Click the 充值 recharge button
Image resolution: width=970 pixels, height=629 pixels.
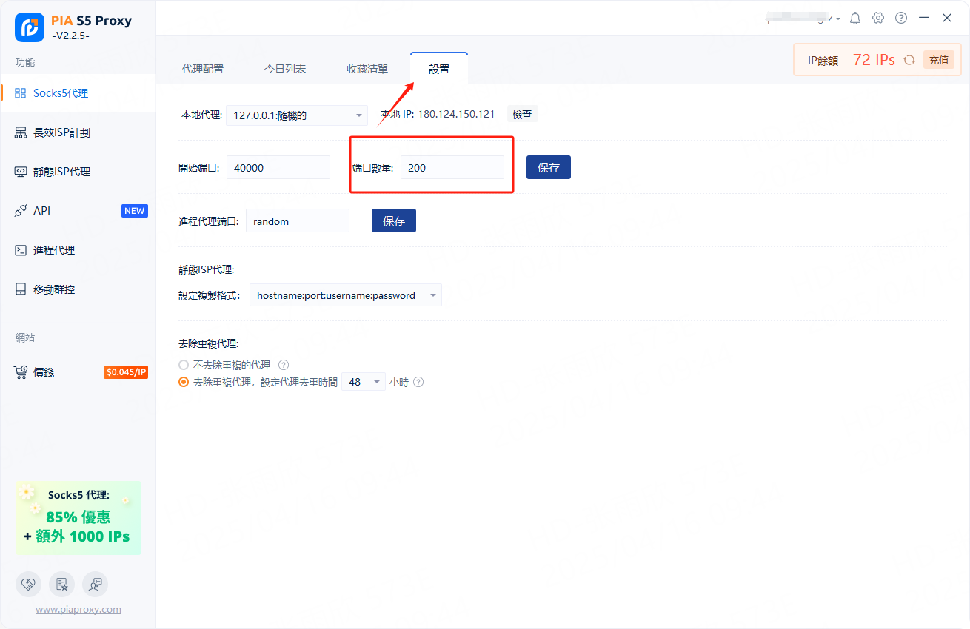tap(938, 61)
